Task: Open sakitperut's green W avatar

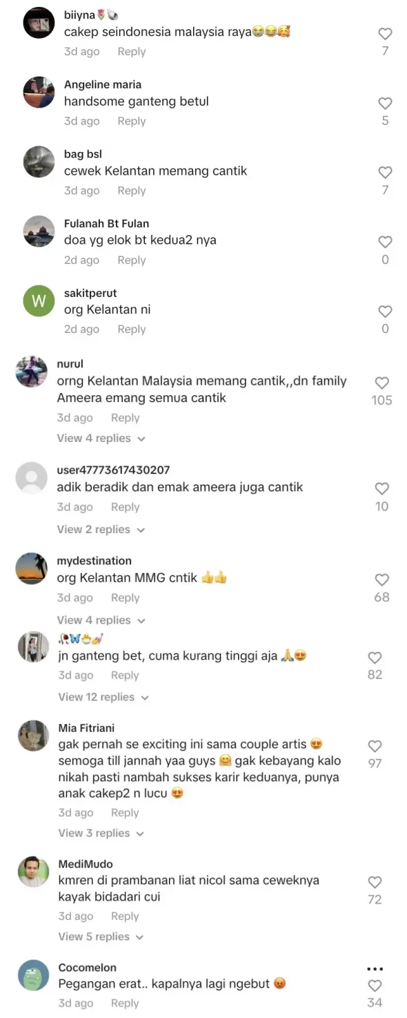Action: [39, 301]
